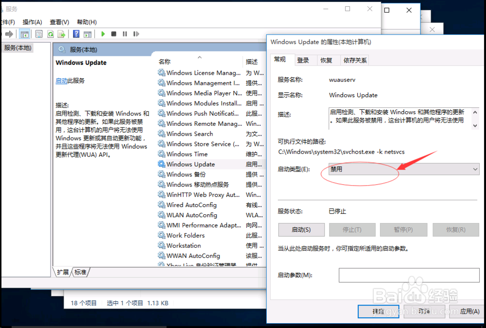
Task: Stop the service using the black square icon
Action: click(x=113, y=34)
